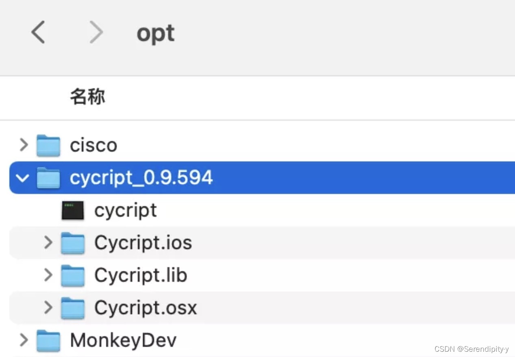Select the cisco folder icon
The height and width of the screenshot is (357, 515).
pos(48,146)
